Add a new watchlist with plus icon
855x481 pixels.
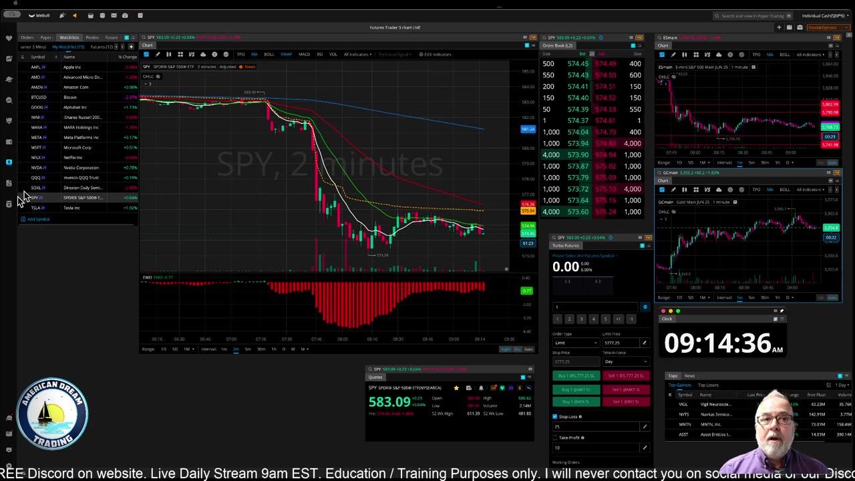131,47
